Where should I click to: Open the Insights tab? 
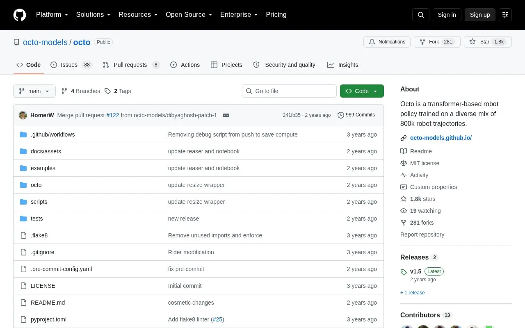[342, 65]
